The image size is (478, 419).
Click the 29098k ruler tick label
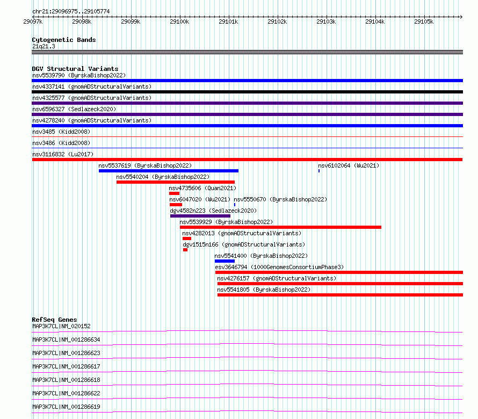pos(82,21)
